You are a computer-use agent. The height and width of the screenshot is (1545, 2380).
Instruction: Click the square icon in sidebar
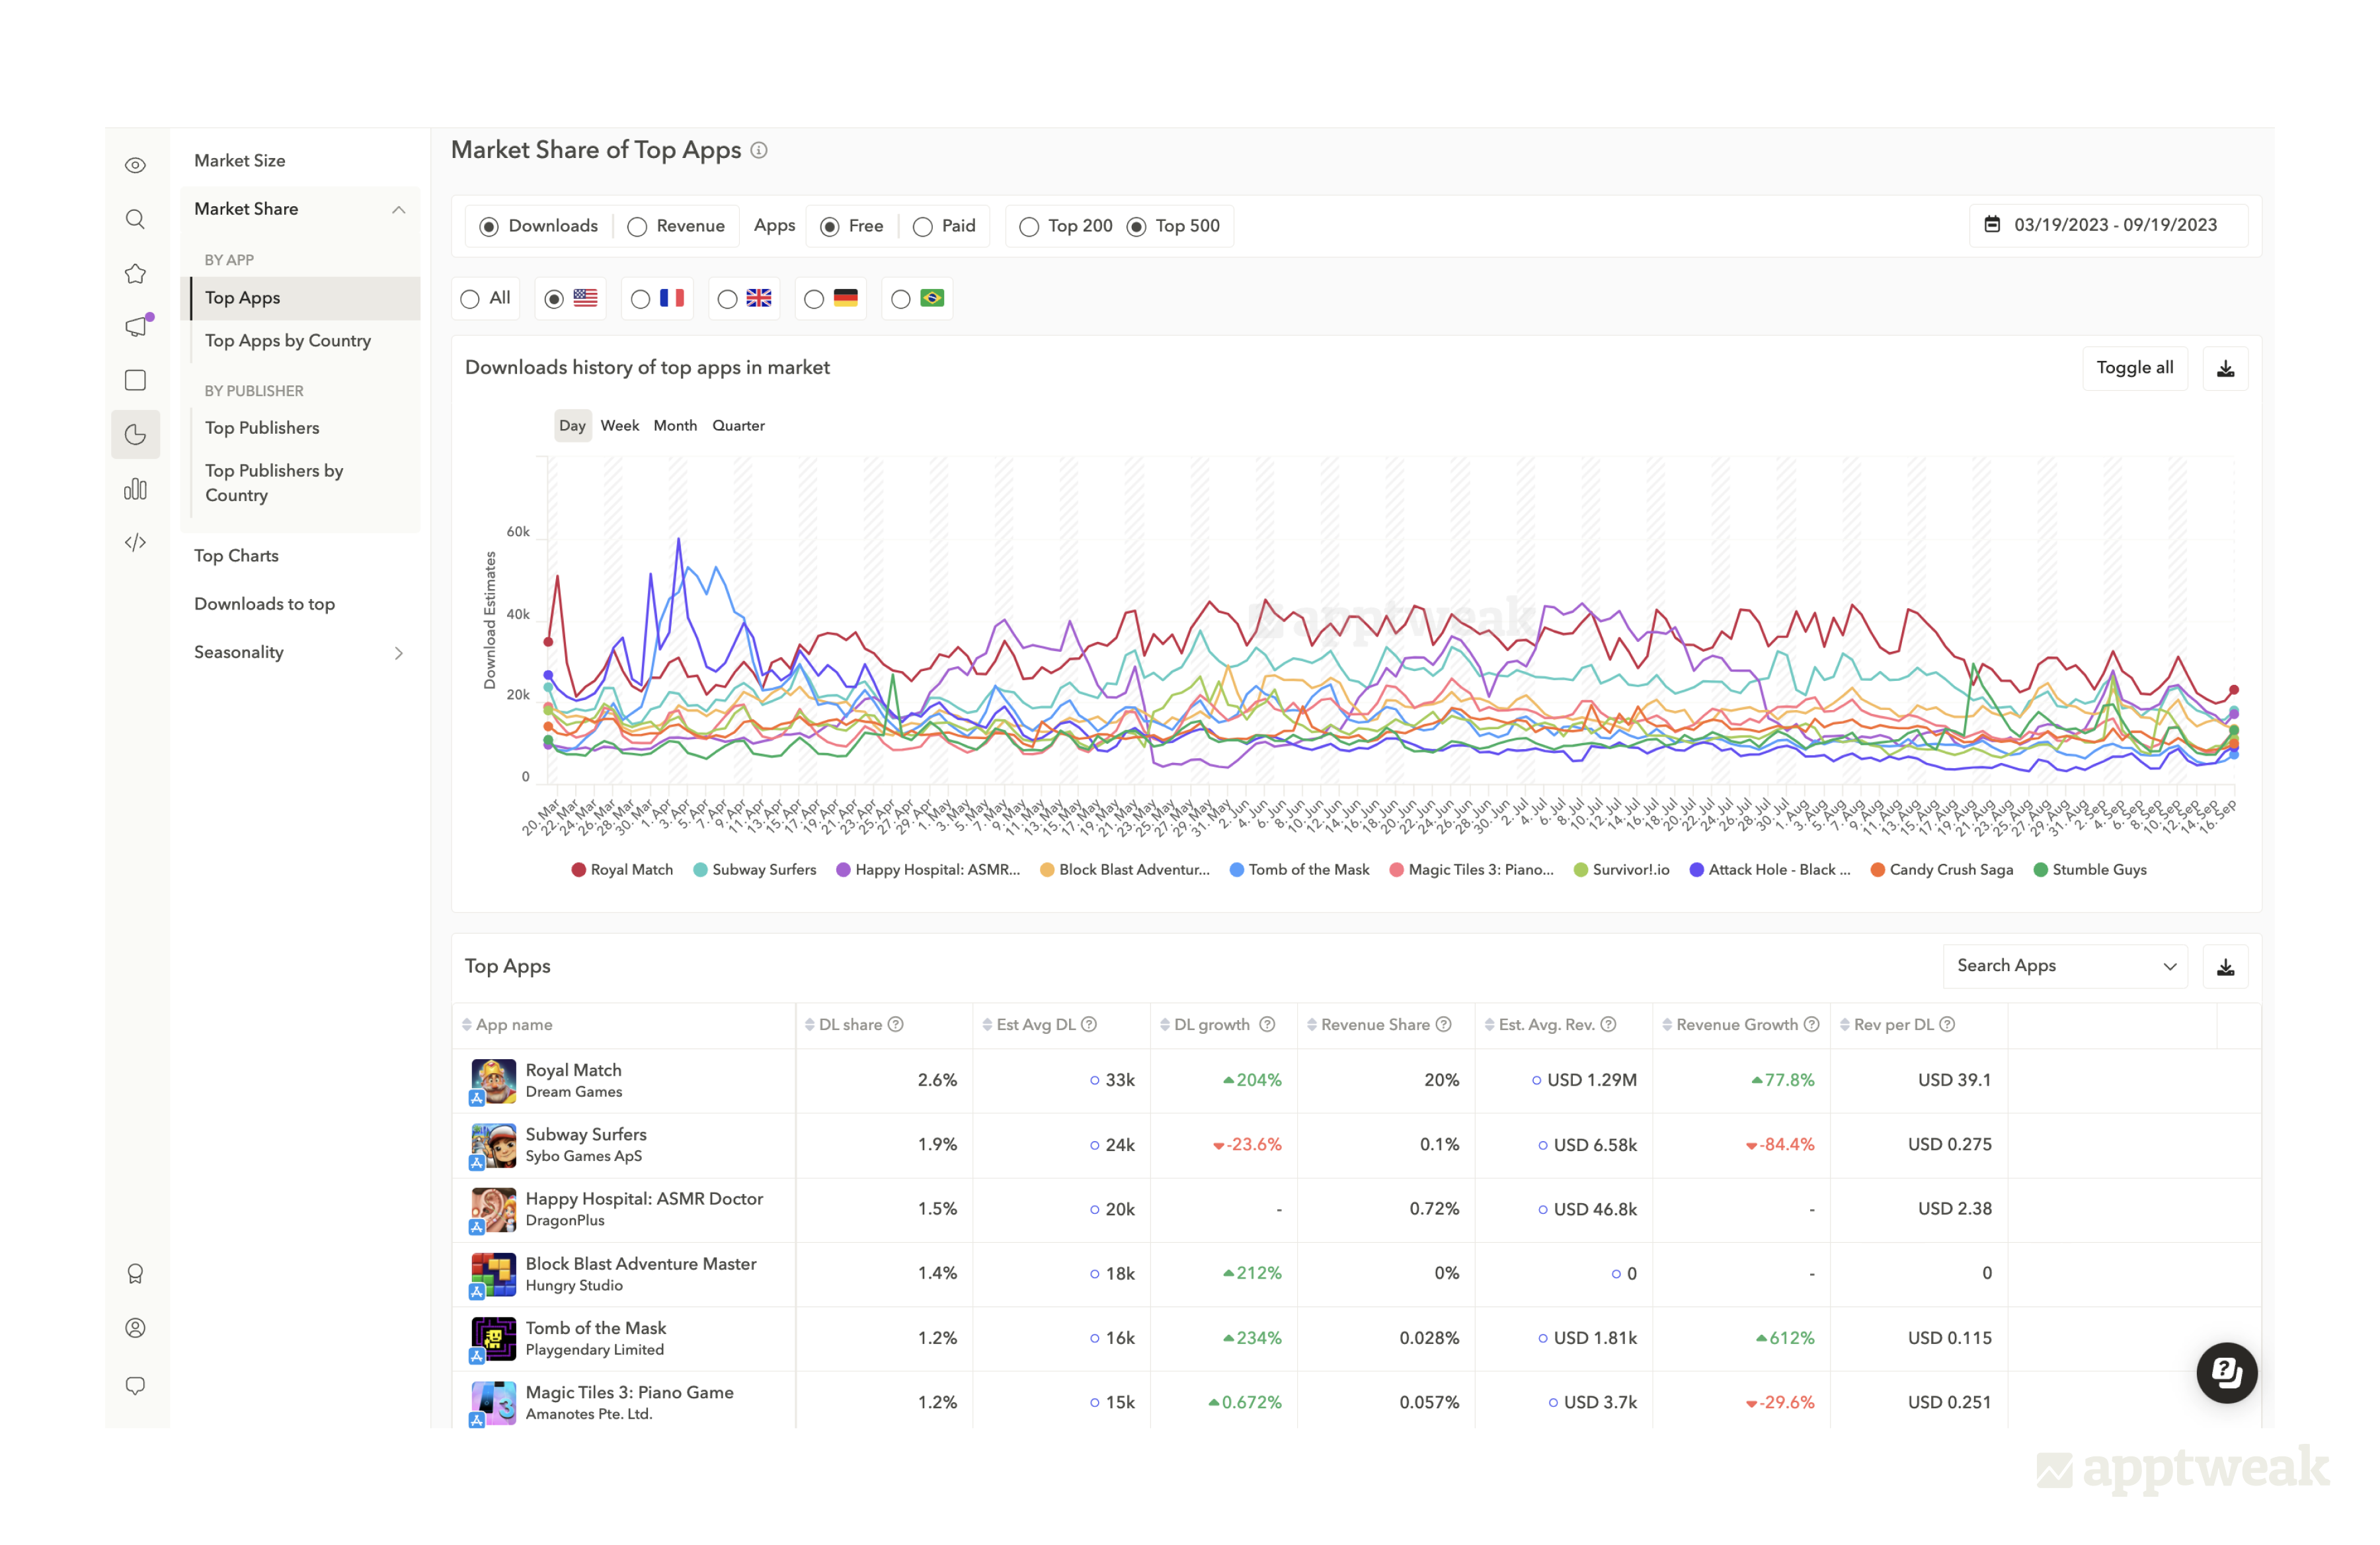[x=135, y=380]
